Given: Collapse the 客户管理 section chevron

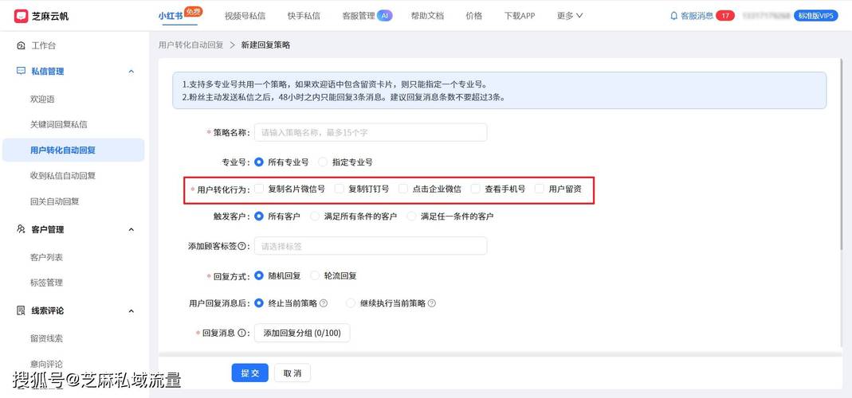Looking at the screenshot, I should pyautogui.click(x=131, y=229).
